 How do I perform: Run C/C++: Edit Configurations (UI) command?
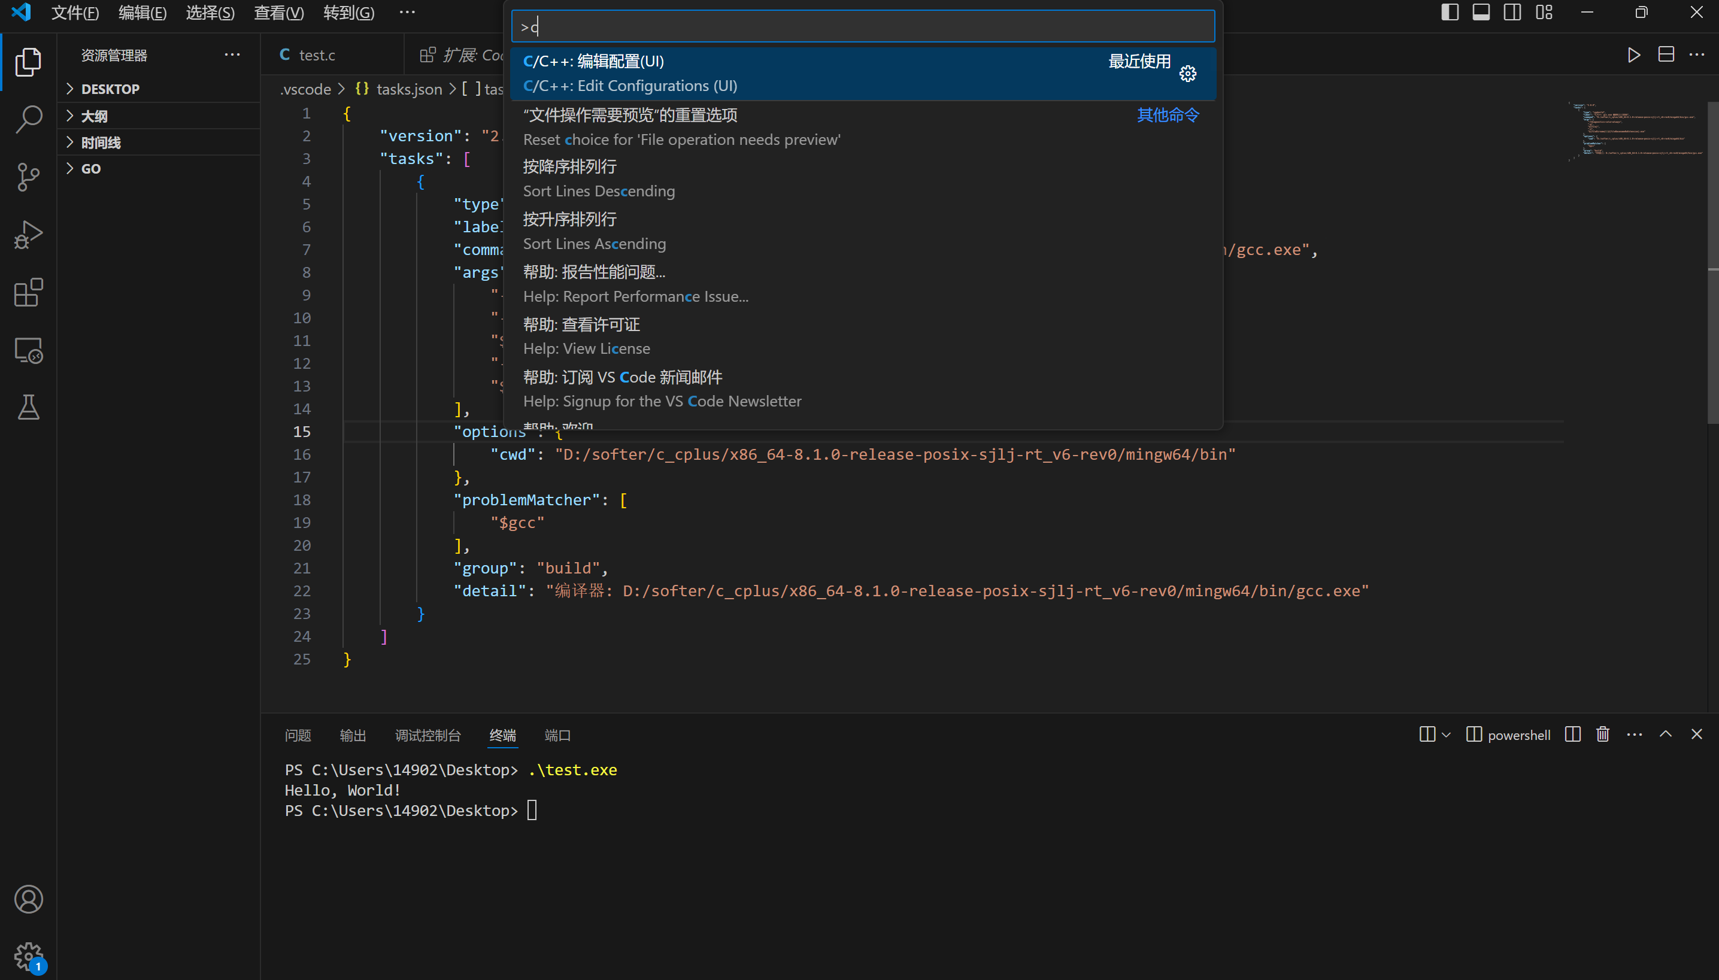pyautogui.click(x=863, y=74)
